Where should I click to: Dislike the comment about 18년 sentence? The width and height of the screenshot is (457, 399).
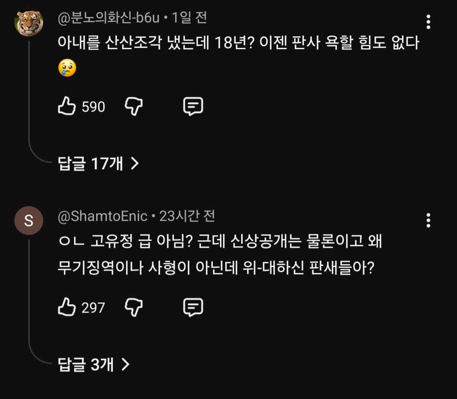tap(134, 106)
